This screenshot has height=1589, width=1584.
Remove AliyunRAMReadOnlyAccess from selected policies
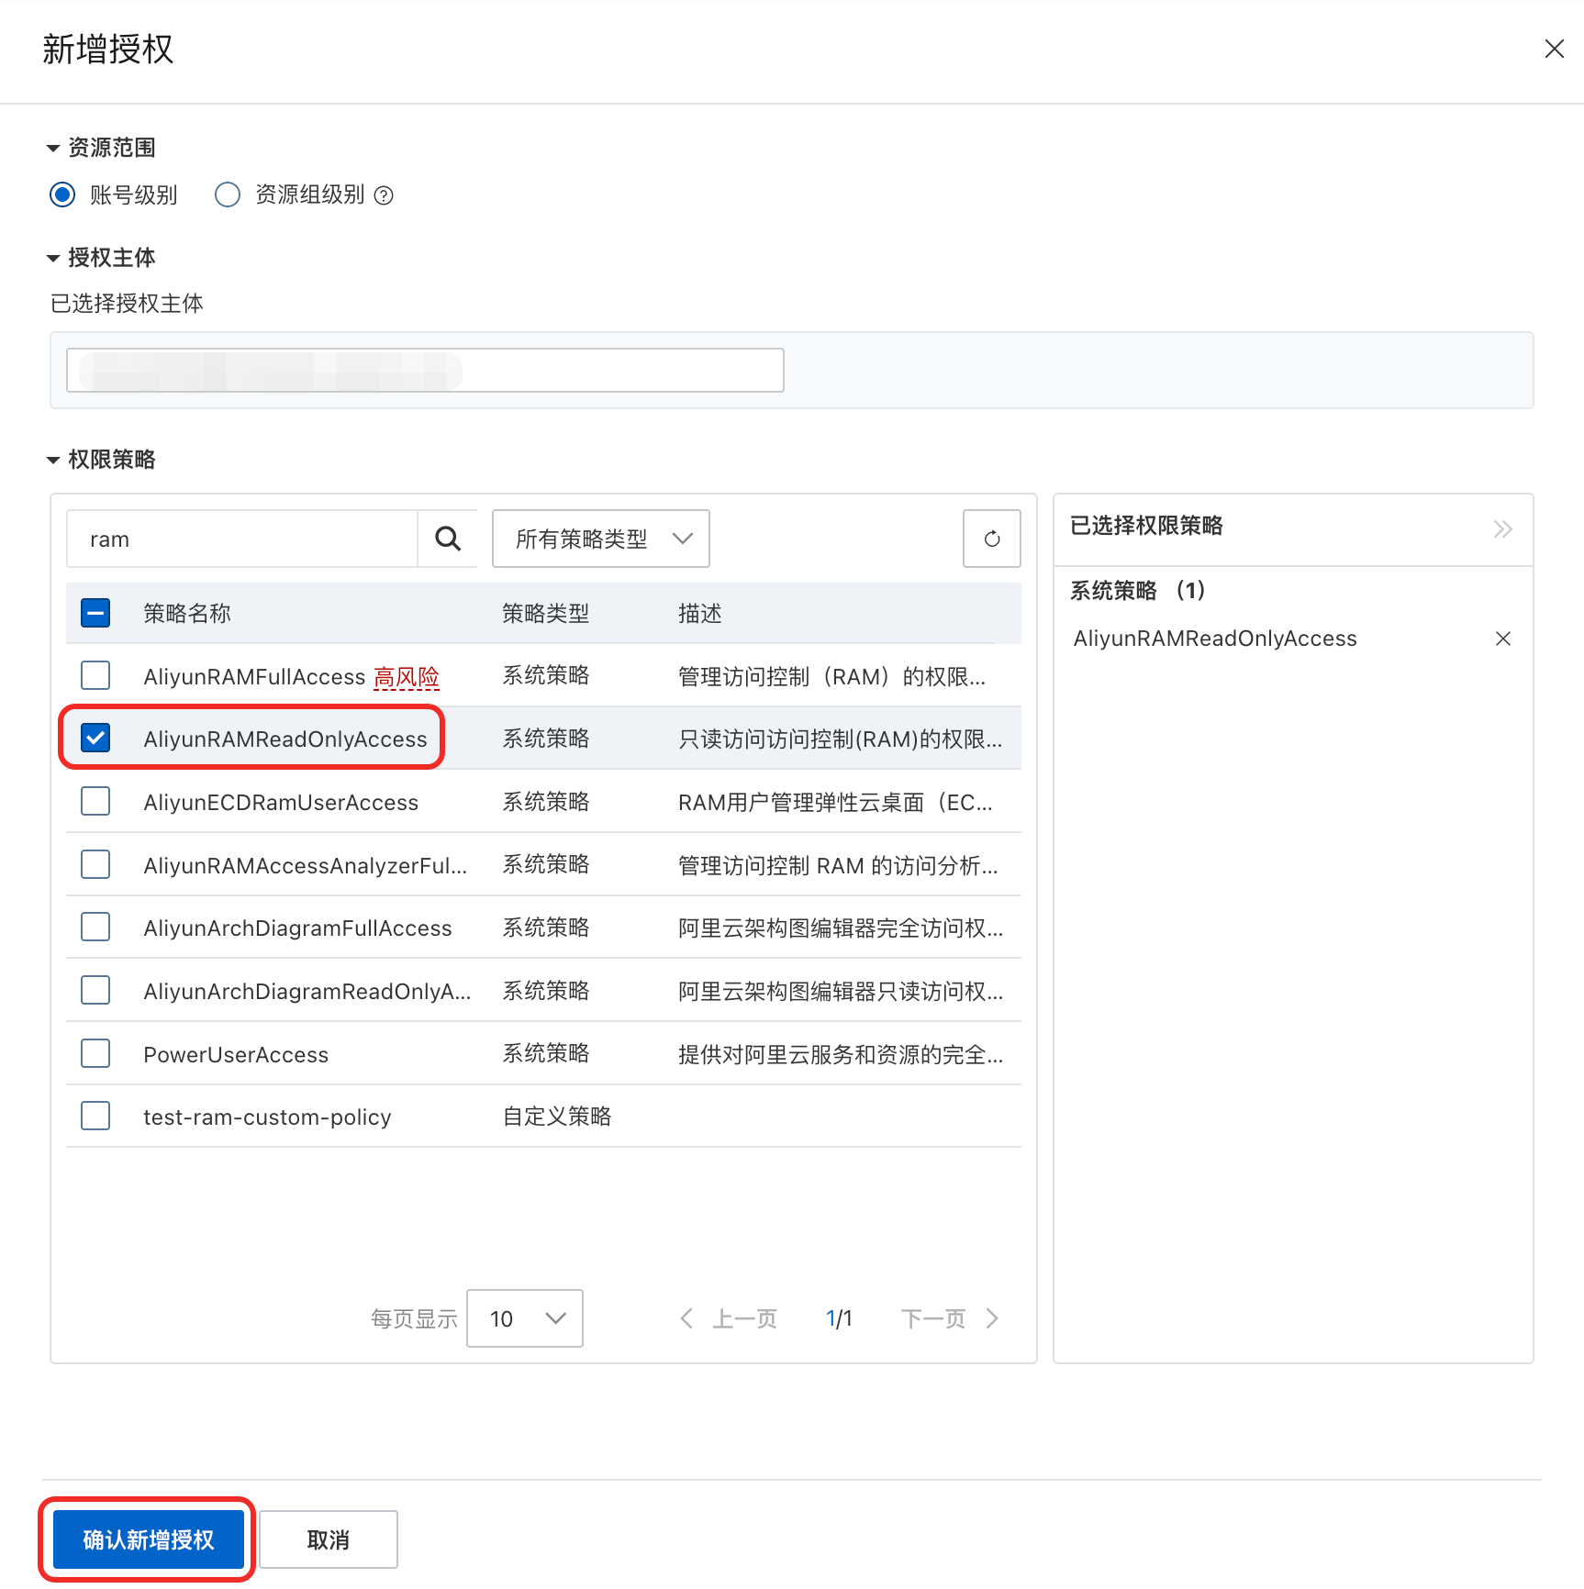(1503, 639)
